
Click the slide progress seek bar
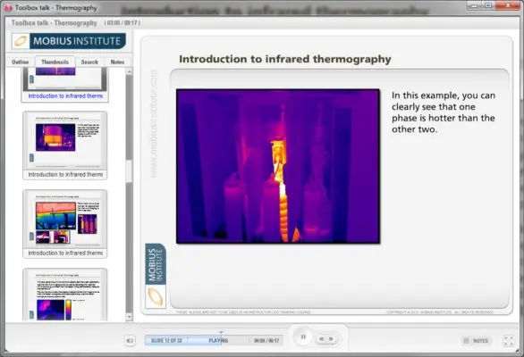pos(214,340)
